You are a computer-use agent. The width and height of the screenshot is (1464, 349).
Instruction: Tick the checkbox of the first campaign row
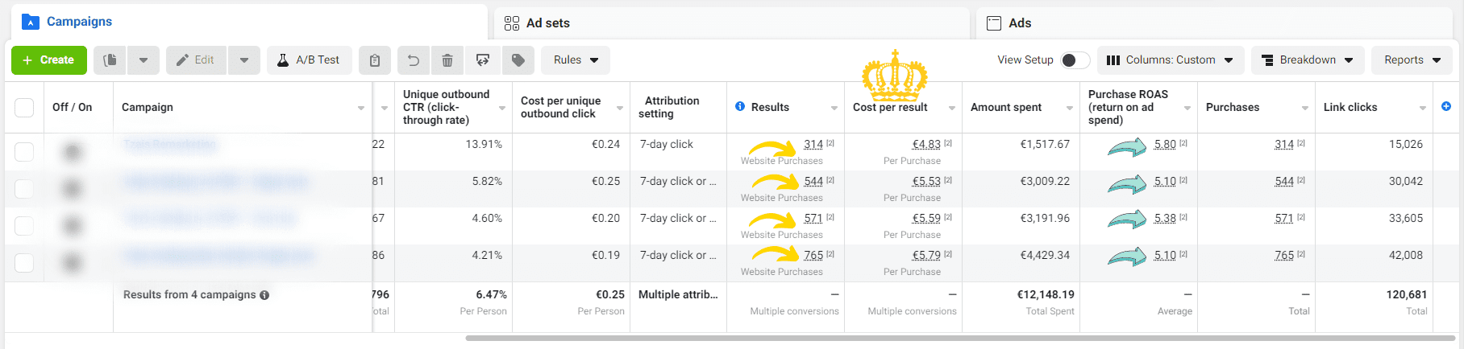coord(24,151)
